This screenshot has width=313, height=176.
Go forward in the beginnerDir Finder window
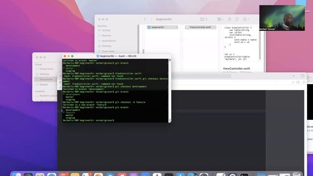coord(151,19)
